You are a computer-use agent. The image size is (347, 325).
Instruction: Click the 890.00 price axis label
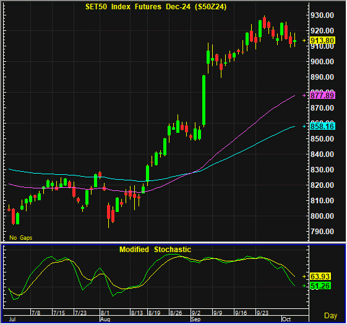coord(322,77)
